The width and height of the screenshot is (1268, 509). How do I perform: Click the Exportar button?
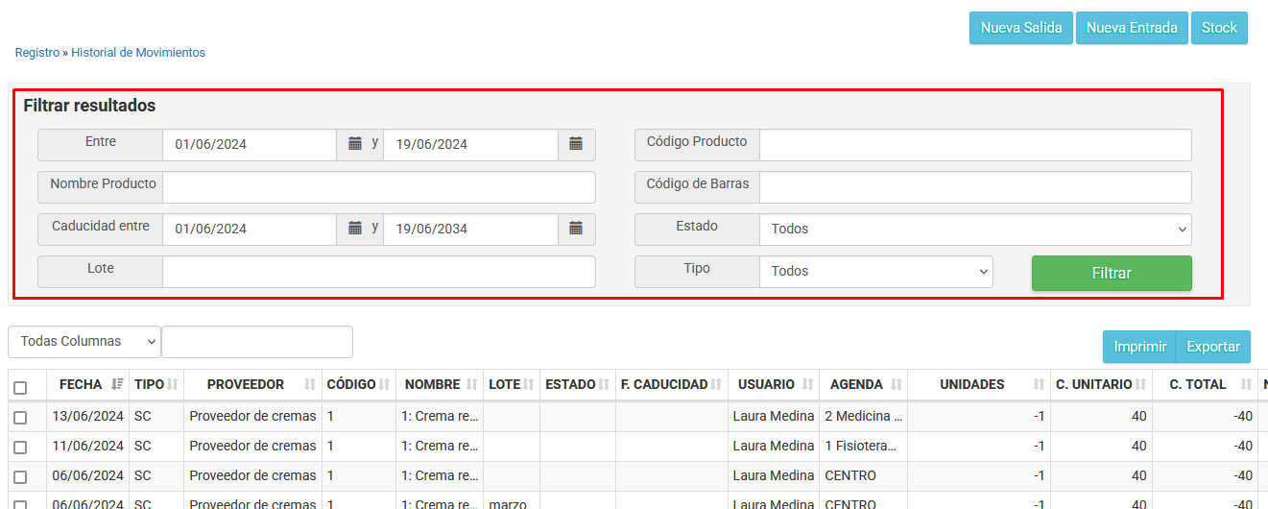[1213, 347]
